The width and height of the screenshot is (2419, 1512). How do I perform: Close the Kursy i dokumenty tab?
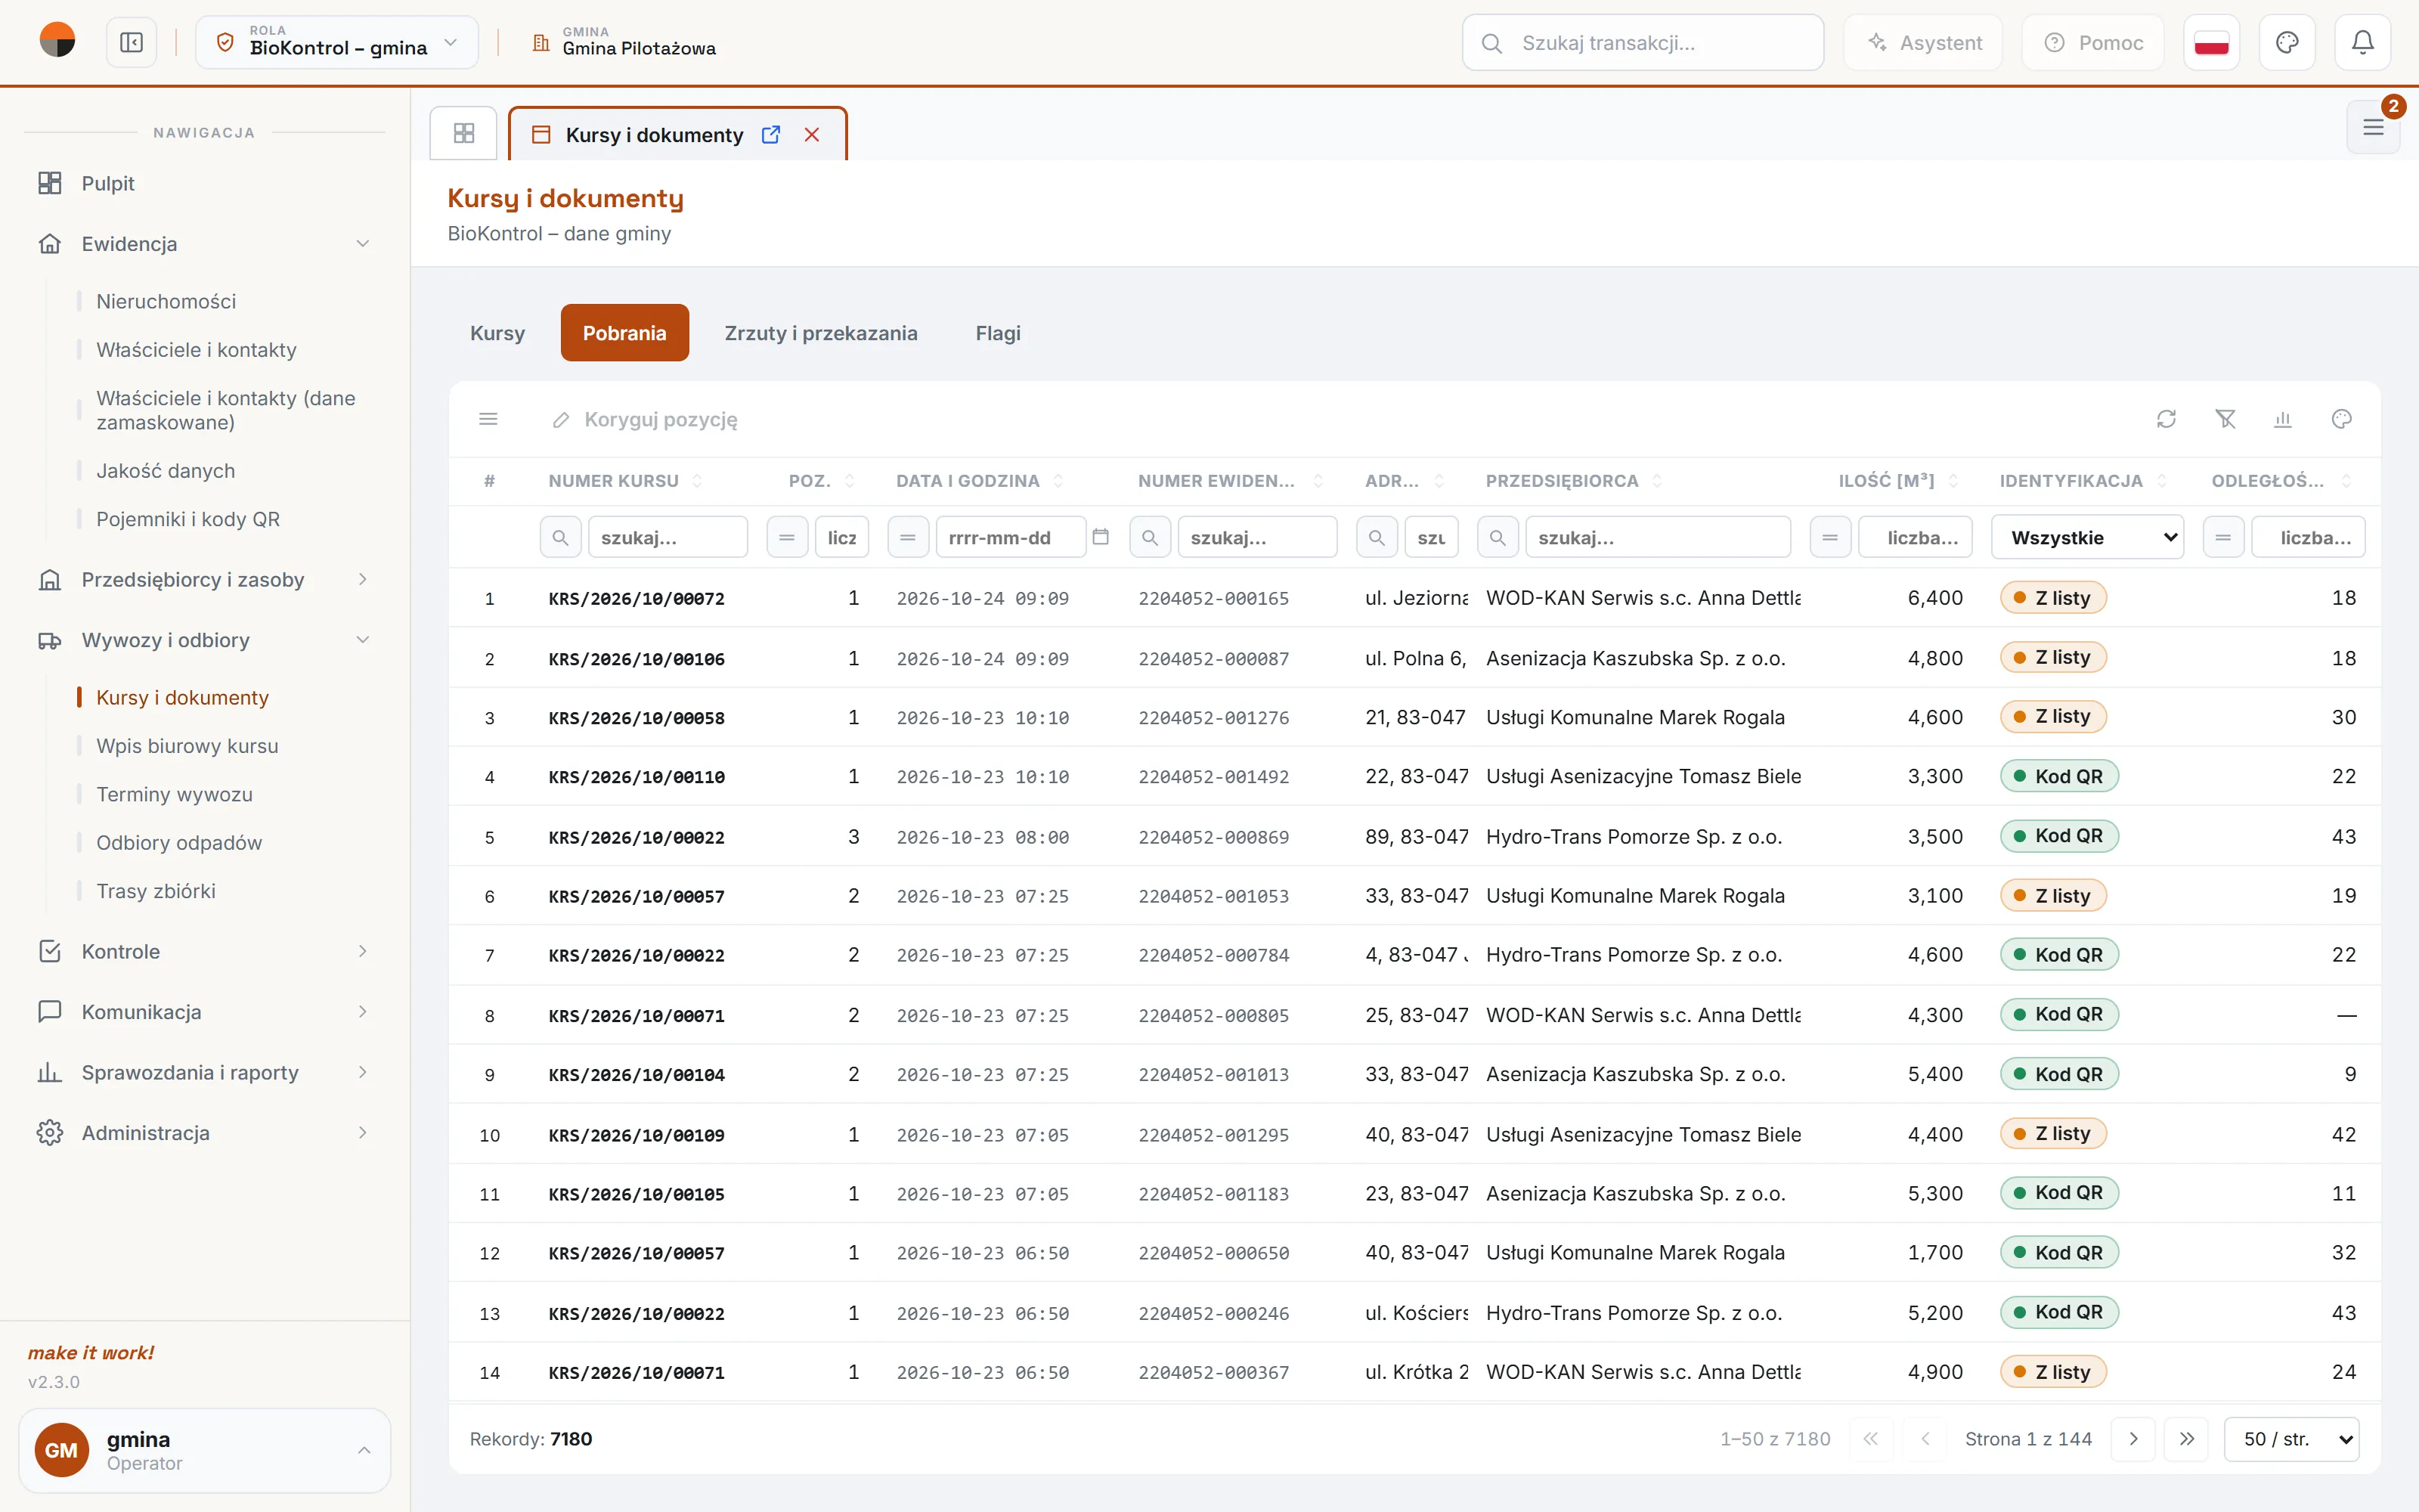tap(812, 134)
